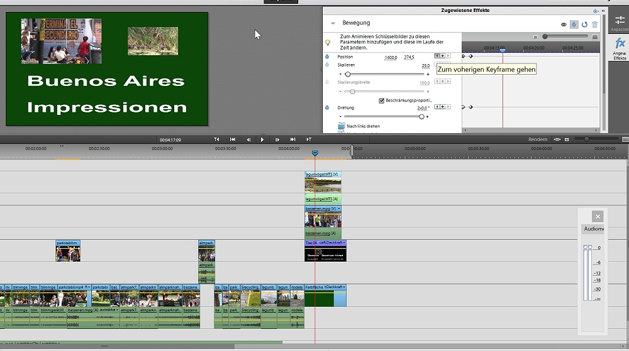629x351 pixels.
Task: Toggle Skalierungsbreite keyframe stopwatch
Action: (327, 82)
